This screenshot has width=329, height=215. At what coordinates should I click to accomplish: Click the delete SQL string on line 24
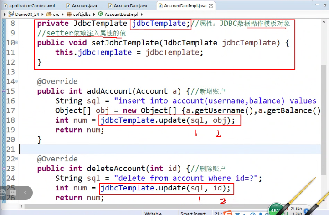tap(186, 178)
